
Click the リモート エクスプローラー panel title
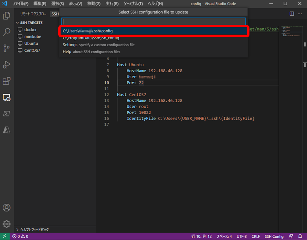point(33,14)
